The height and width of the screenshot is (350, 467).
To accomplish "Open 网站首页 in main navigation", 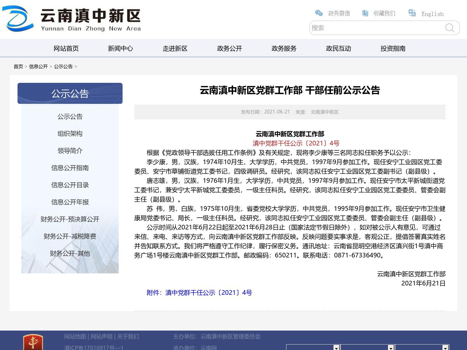I will [66, 49].
